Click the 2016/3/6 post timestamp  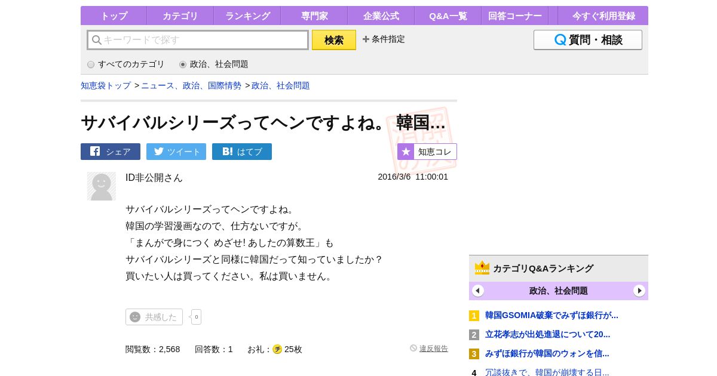coord(413,177)
